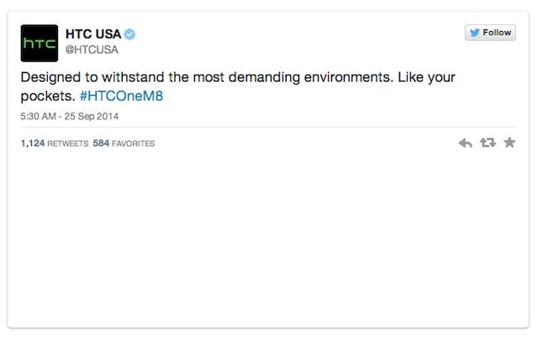Screen dimensions: 538x337
Task: Retweet the HTC USA tweet
Action: [487, 143]
